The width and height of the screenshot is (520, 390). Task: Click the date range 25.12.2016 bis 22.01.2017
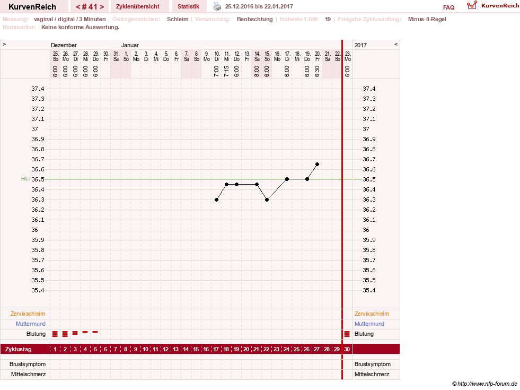(259, 7)
